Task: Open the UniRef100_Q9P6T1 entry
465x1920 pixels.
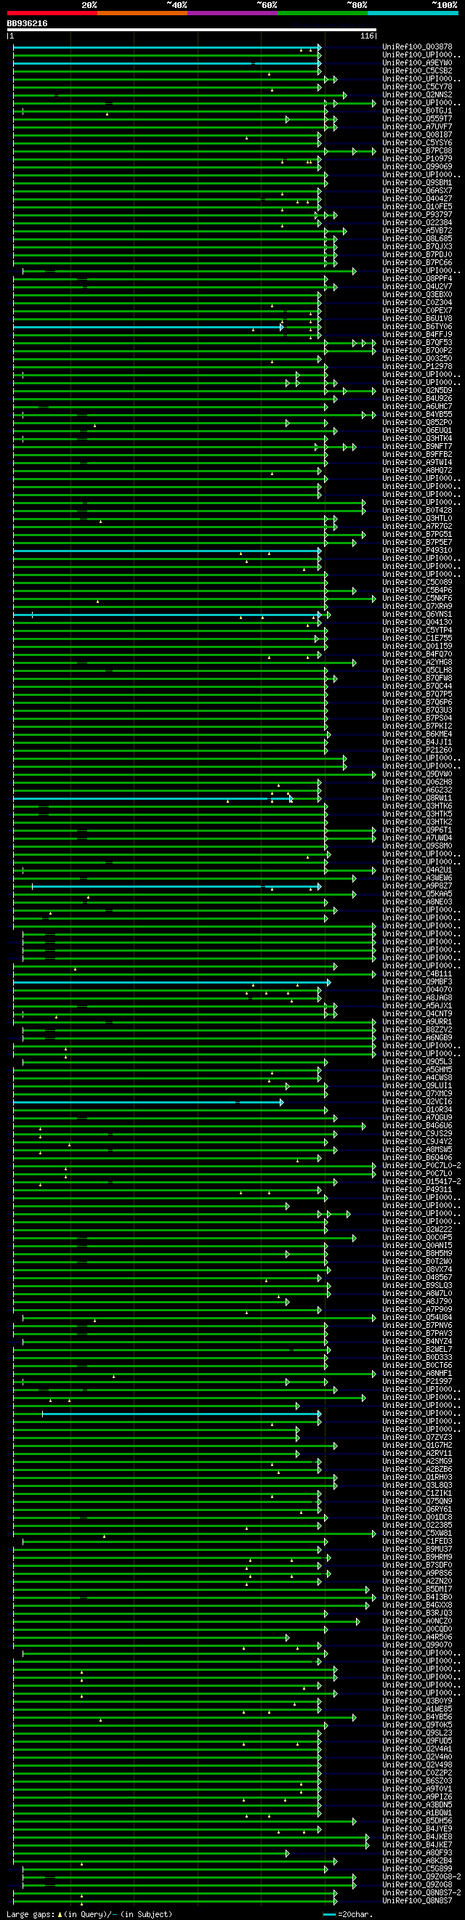Action: 417,830
